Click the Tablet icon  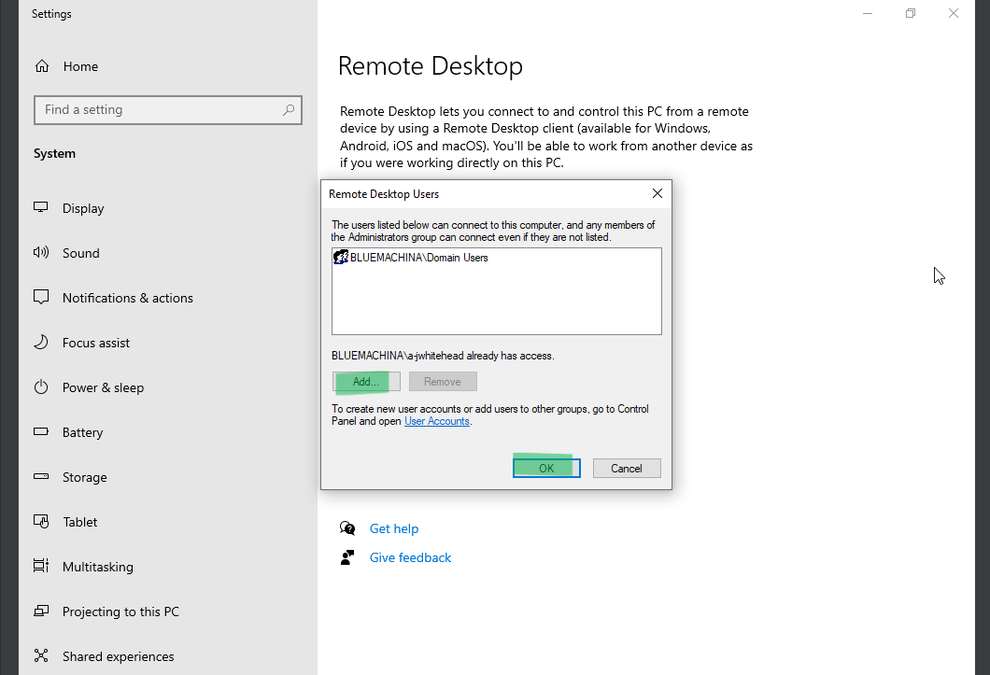[x=41, y=522]
